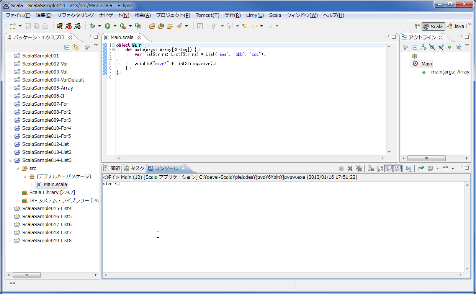Toggle hide local types (L) in Outline

tap(458, 47)
